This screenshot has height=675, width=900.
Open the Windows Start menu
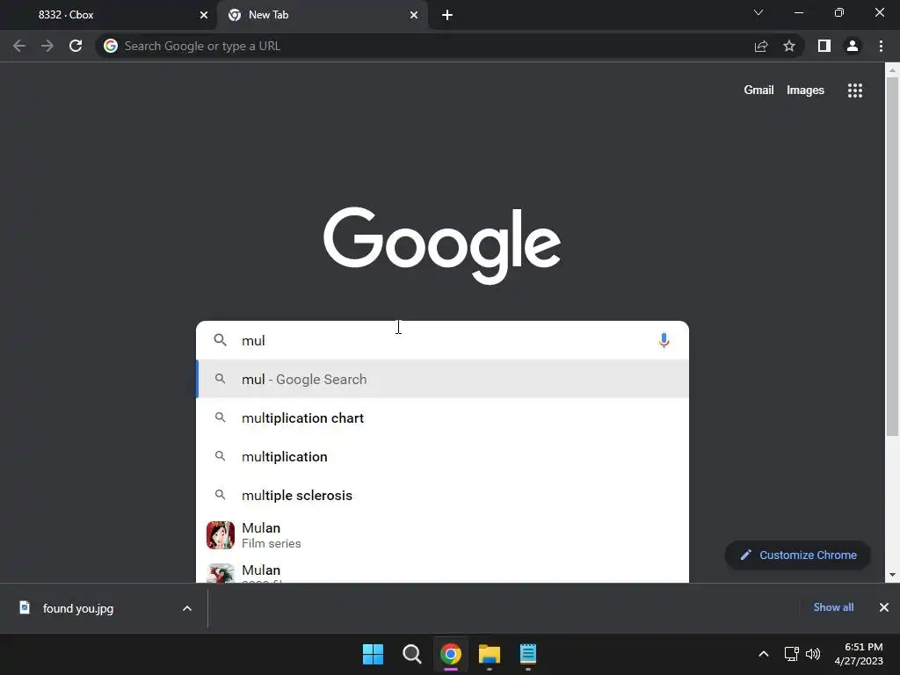click(373, 654)
